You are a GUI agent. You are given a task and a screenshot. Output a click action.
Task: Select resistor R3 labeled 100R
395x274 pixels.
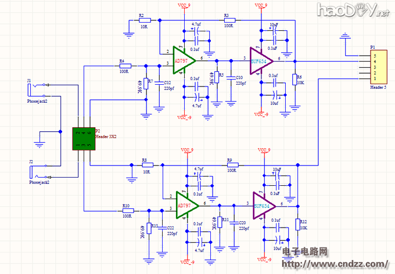coord(228,20)
